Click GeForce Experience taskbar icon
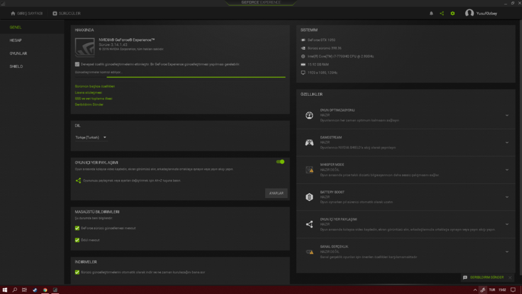Screen dimensions: 522x294 (x=55, y=290)
